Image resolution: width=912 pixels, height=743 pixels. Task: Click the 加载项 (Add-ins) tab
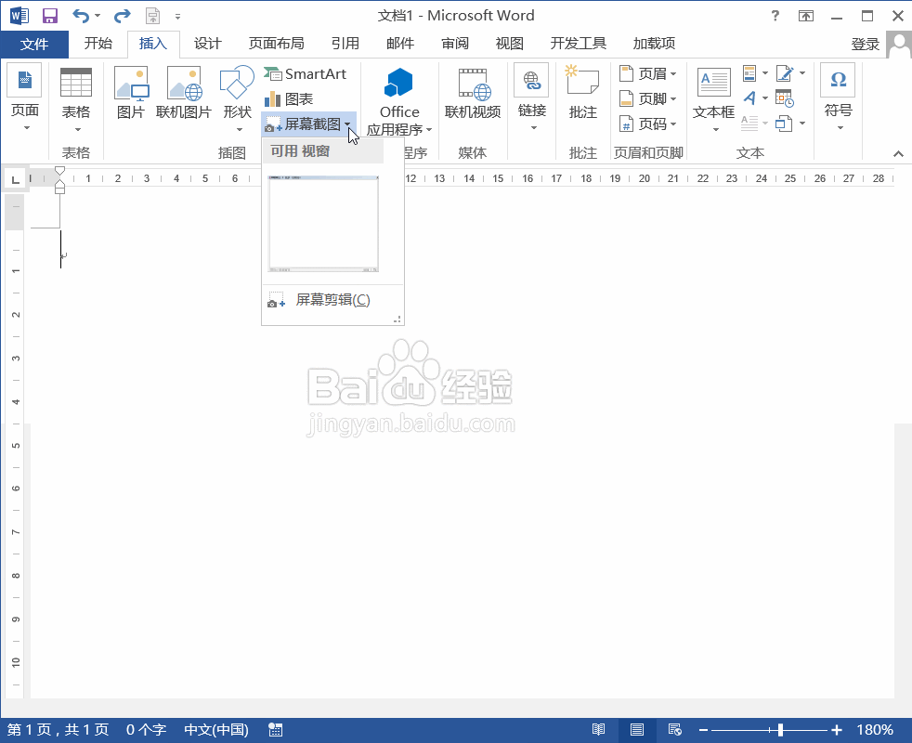pos(655,44)
